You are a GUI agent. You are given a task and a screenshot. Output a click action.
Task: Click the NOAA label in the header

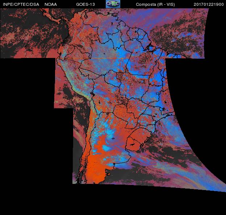[x=51, y=4]
